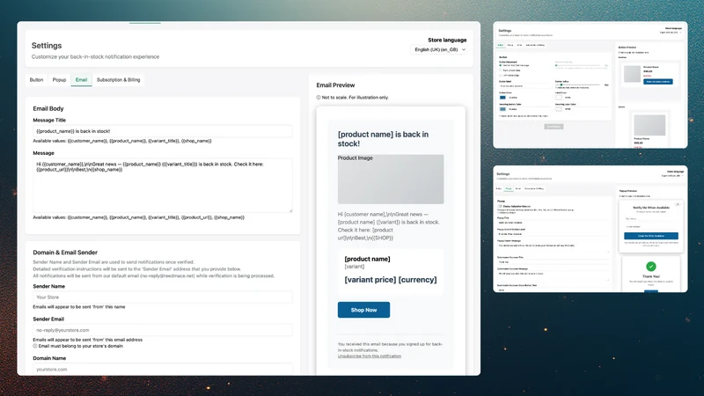Open the Button tab in main settings
This screenshot has width=704, height=396.
[36, 80]
